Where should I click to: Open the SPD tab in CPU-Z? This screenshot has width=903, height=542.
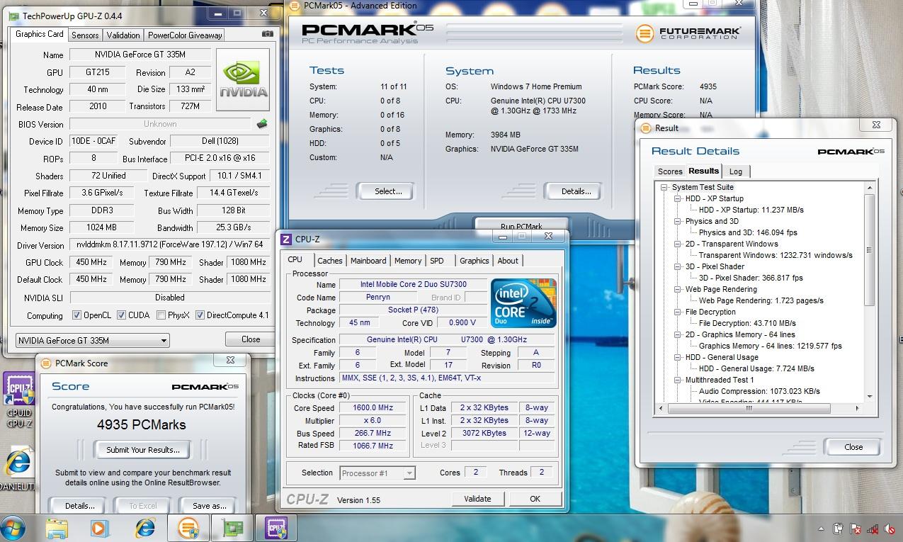[437, 261]
